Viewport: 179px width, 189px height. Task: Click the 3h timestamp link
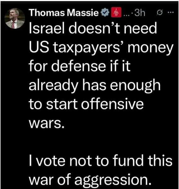point(140,13)
